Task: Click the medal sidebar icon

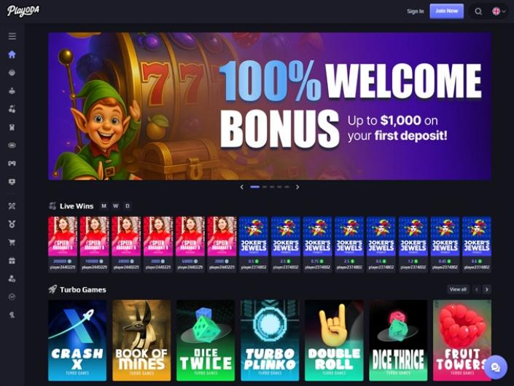Action: coord(12,224)
